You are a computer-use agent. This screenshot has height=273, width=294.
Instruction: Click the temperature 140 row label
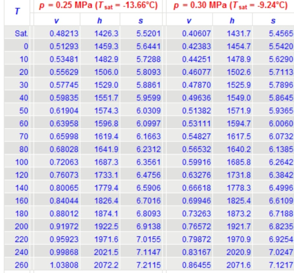pyautogui.click(x=22, y=188)
